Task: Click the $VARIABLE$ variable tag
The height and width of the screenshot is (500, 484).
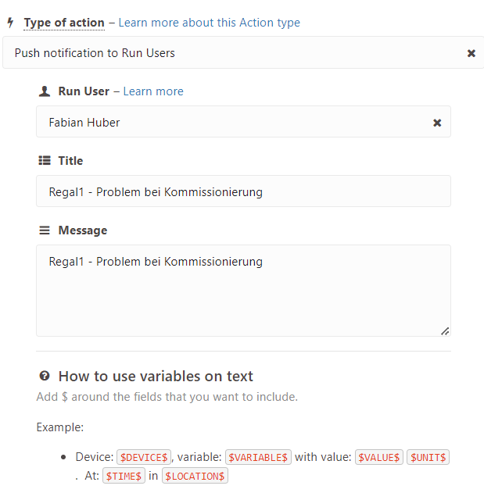Action: tap(258, 457)
